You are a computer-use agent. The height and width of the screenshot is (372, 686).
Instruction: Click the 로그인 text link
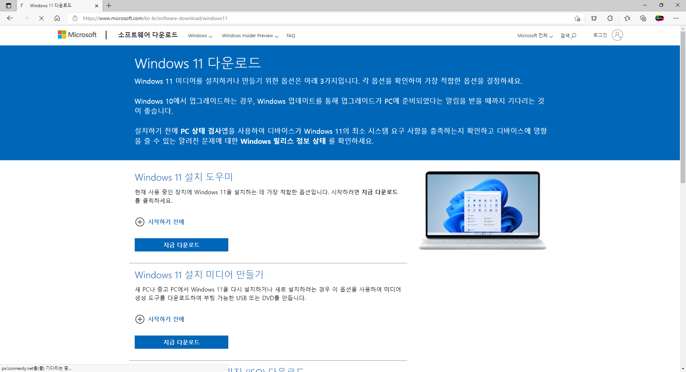click(x=600, y=35)
